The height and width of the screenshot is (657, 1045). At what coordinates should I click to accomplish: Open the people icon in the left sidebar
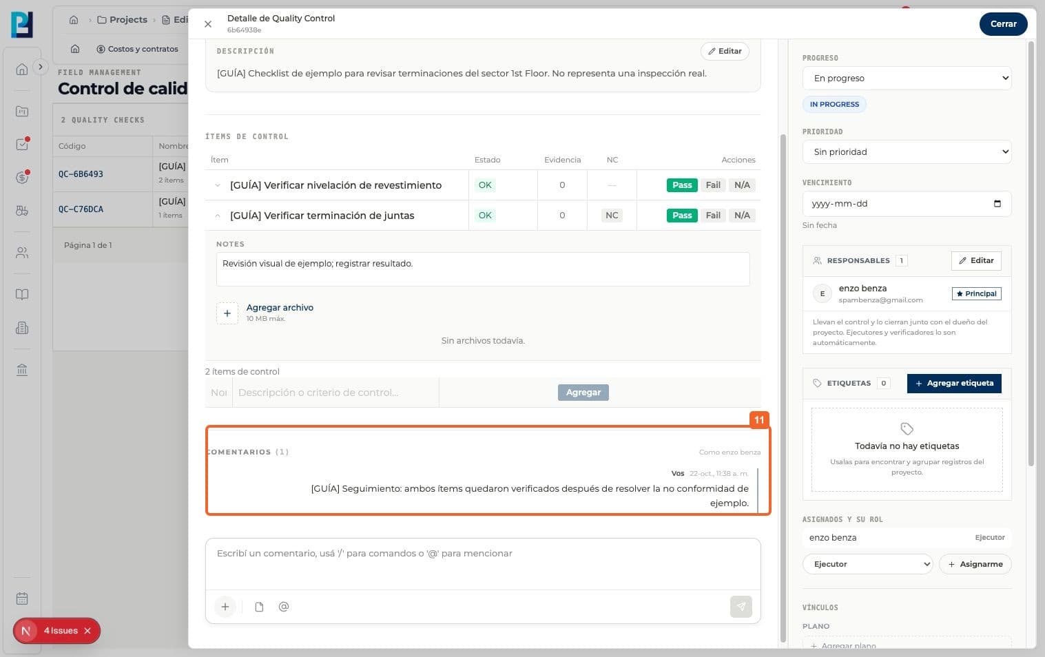[22, 253]
